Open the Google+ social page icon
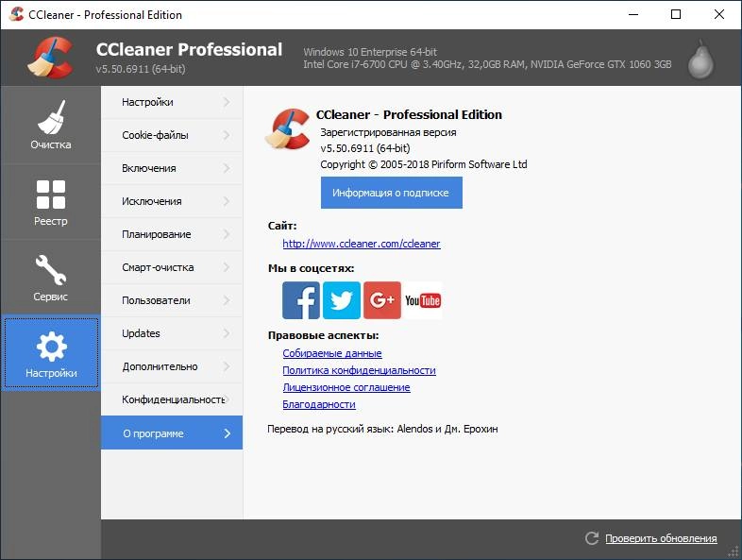742x560 pixels. click(x=382, y=300)
